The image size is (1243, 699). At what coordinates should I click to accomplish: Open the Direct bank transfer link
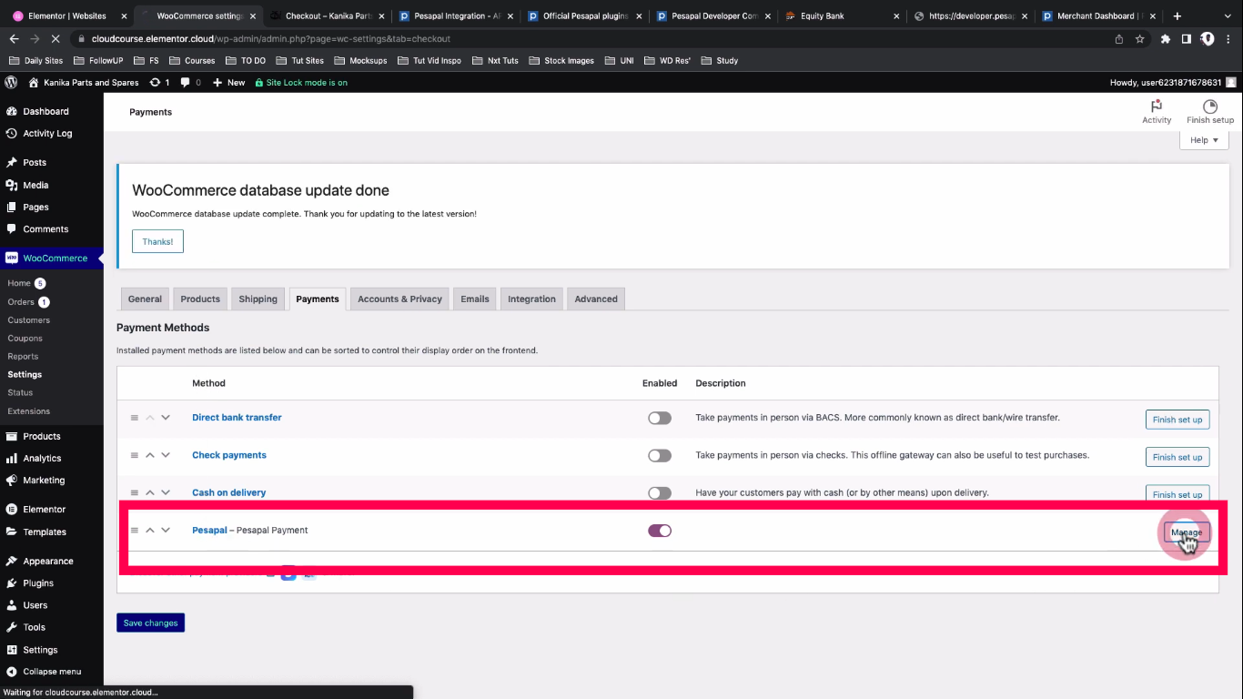coord(237,418)
